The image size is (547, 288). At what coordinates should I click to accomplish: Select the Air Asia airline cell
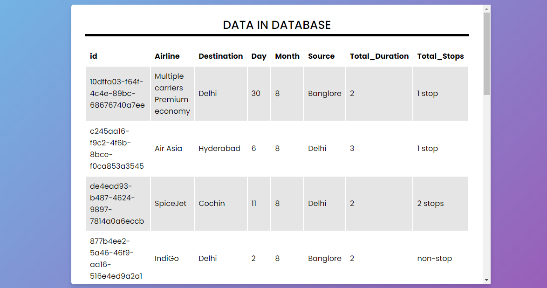click(168, 148)
